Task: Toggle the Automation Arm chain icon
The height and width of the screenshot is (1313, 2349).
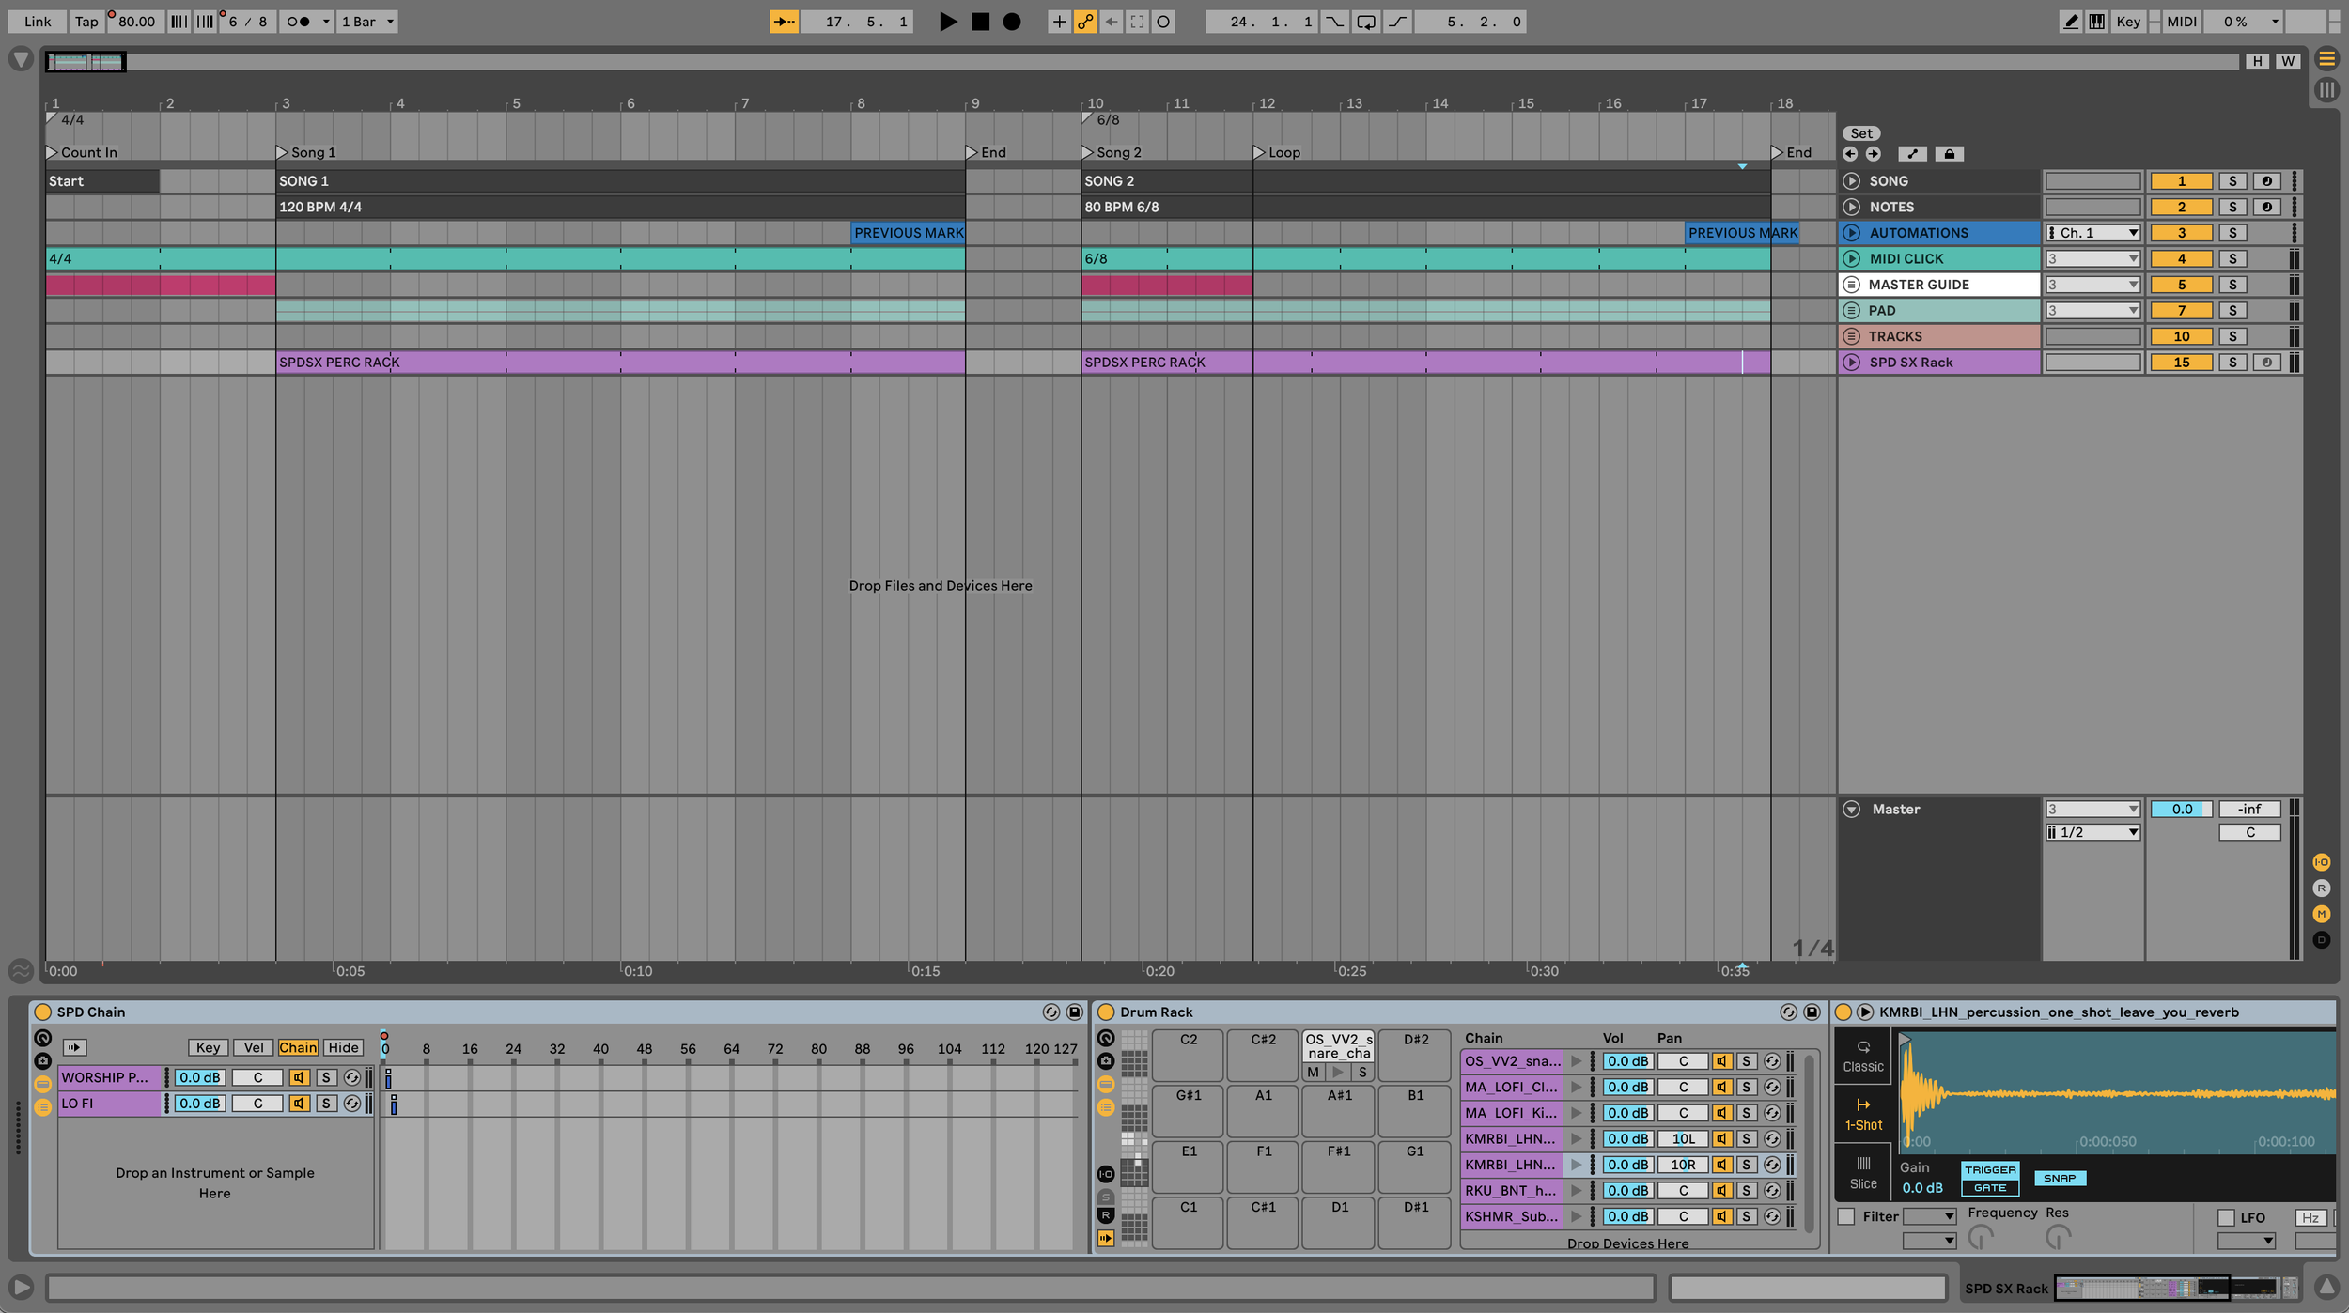Action: pos(1085,22)
